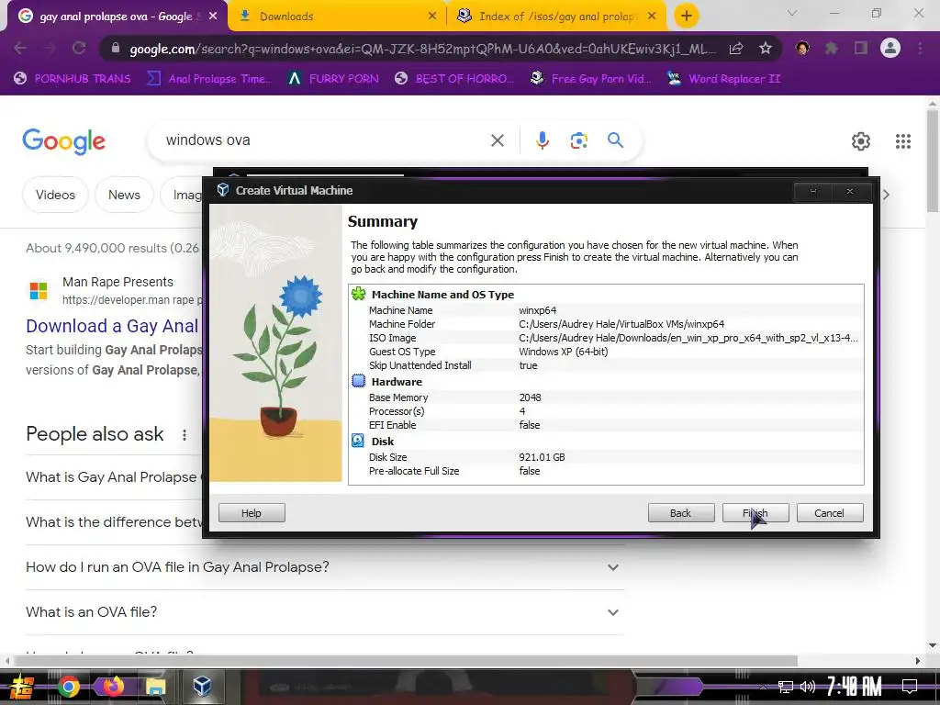Screen dimensions: 940x705
Task: Click the Back button in the wizard
Action: click(x=681, y=512)
